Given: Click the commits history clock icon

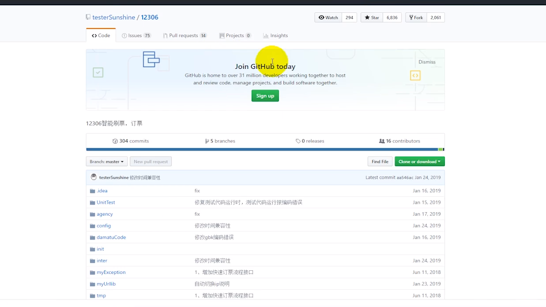Looking at the screenshot, I should point(115,141).
